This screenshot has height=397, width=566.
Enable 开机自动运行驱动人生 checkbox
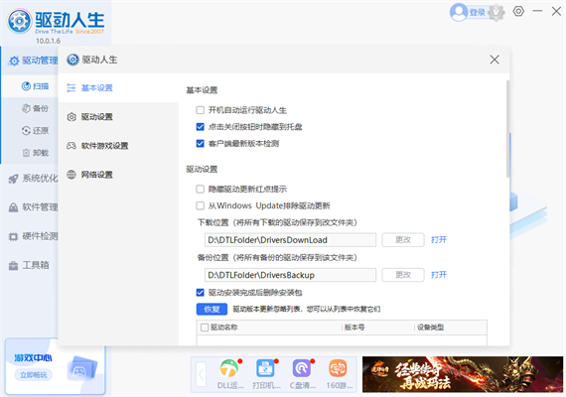[200, 110]
